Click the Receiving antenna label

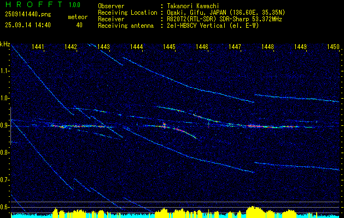click(x=126, y=26)
